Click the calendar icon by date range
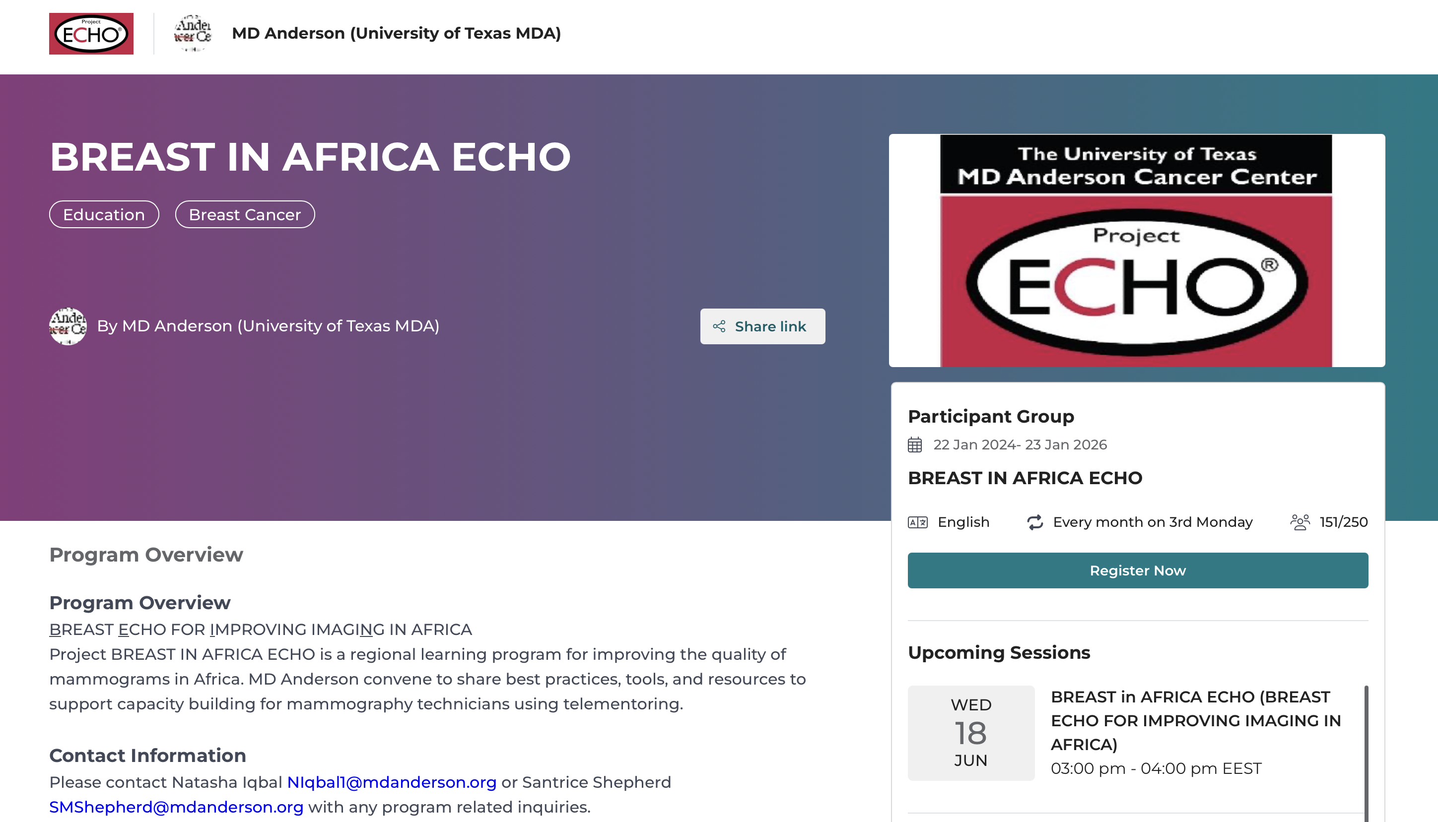Screen dimensions: 1438x822 point(914,445)
